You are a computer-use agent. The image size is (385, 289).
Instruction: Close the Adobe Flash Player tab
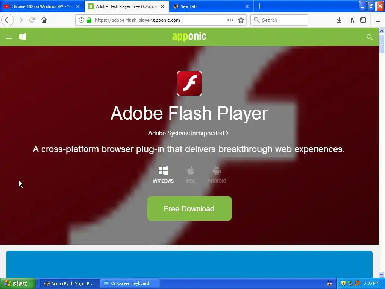tap(162, 6)
